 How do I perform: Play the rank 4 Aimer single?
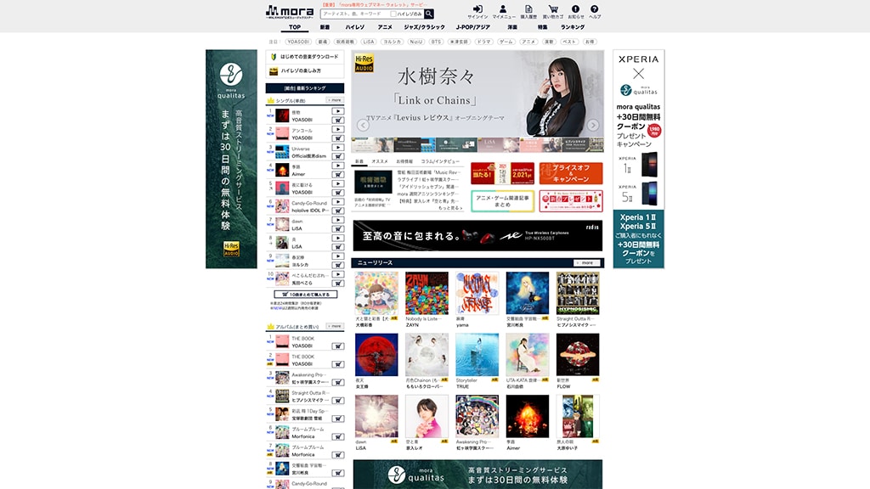(x=337, y=166)
